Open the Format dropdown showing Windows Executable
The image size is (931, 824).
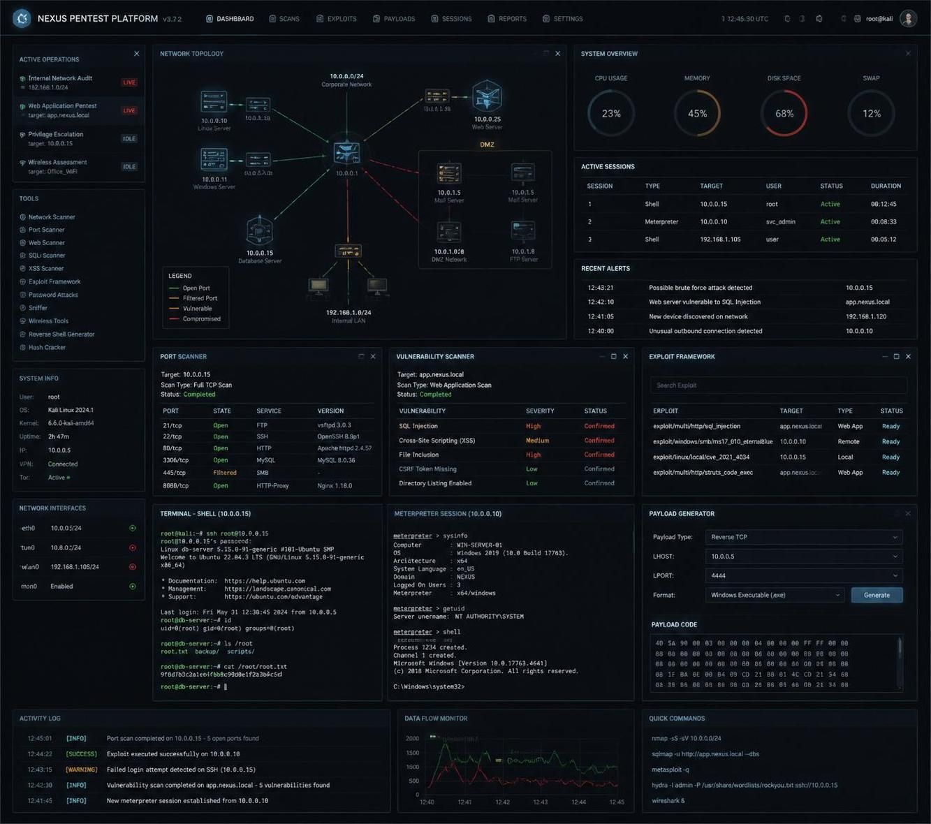(x=775, y=595)
